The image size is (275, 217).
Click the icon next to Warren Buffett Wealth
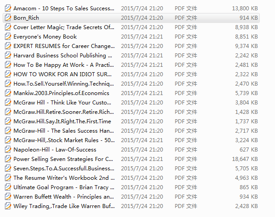pyautogui.click(x=8, y=197)
